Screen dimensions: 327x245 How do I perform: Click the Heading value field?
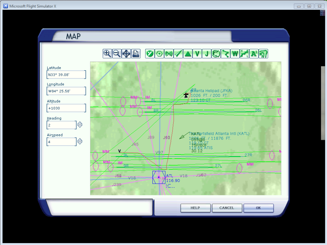(61, 125)
